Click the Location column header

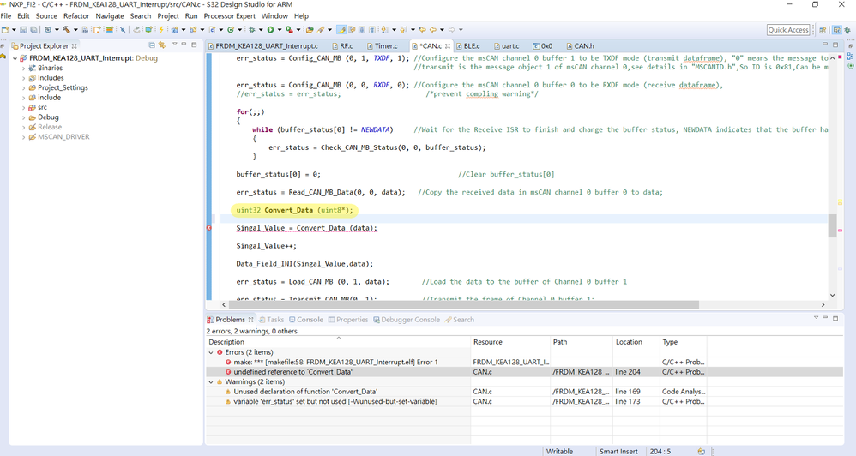pos(636,342)
